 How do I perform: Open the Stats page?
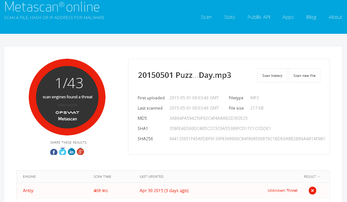click(x=230, y=17)
